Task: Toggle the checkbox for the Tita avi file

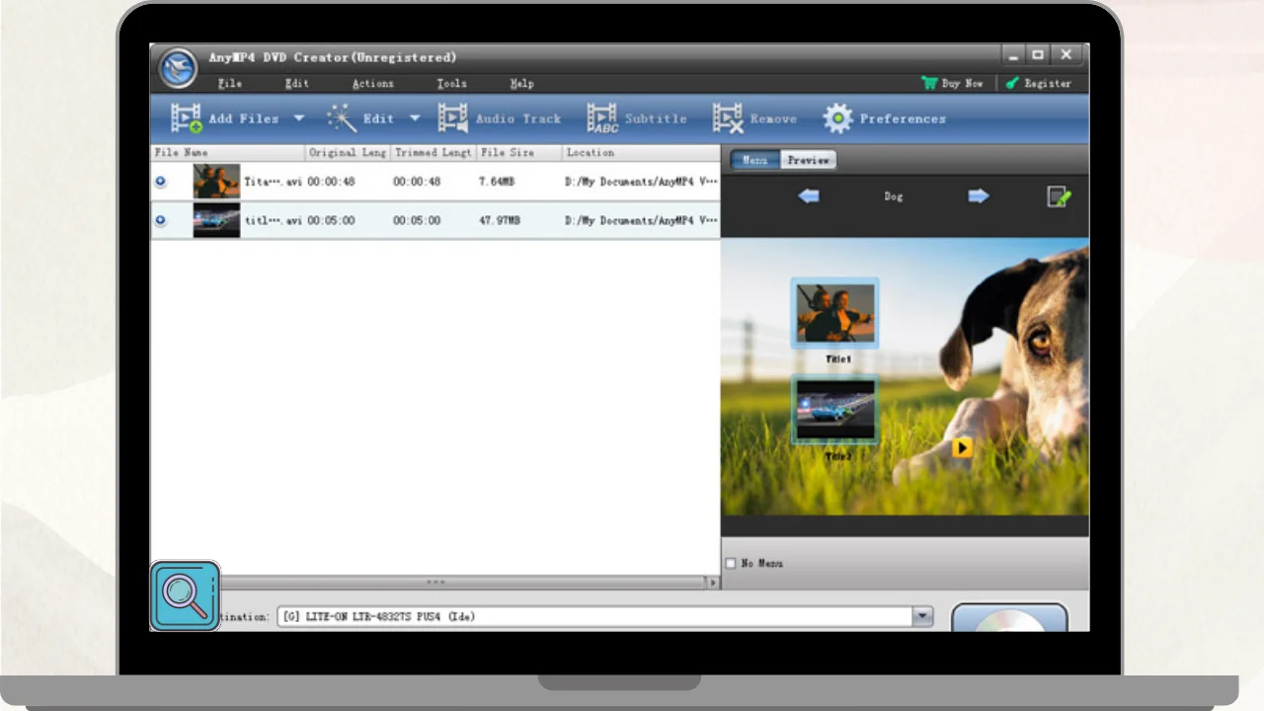Action: pyautogui.click(x=160, y=182)
